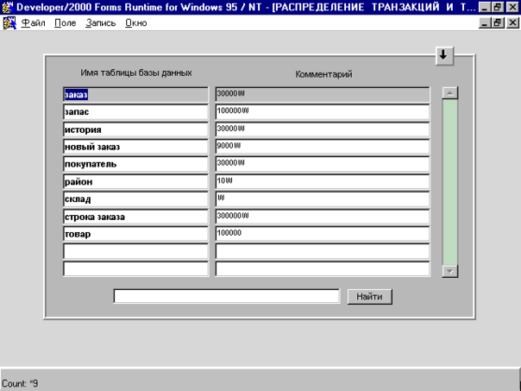Select the заказ table name field
This screenshot has height=391, width=521.
click(136, 95)
